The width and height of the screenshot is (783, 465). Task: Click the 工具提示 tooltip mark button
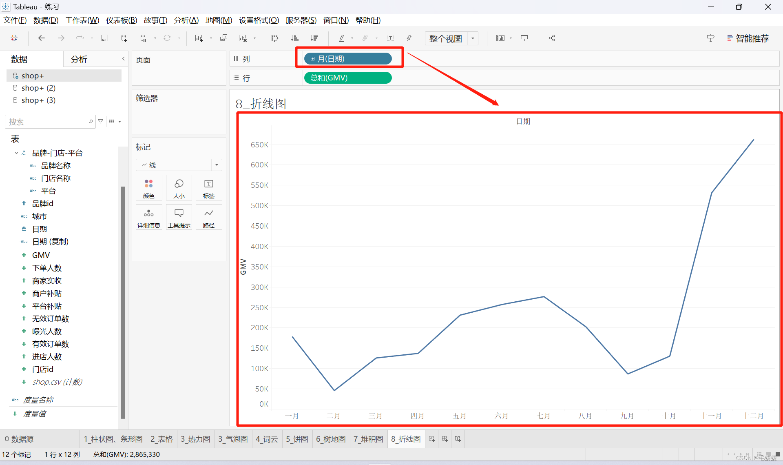point(179,217)
